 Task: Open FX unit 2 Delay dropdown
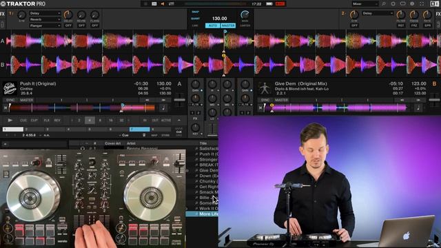pos(378,13)
